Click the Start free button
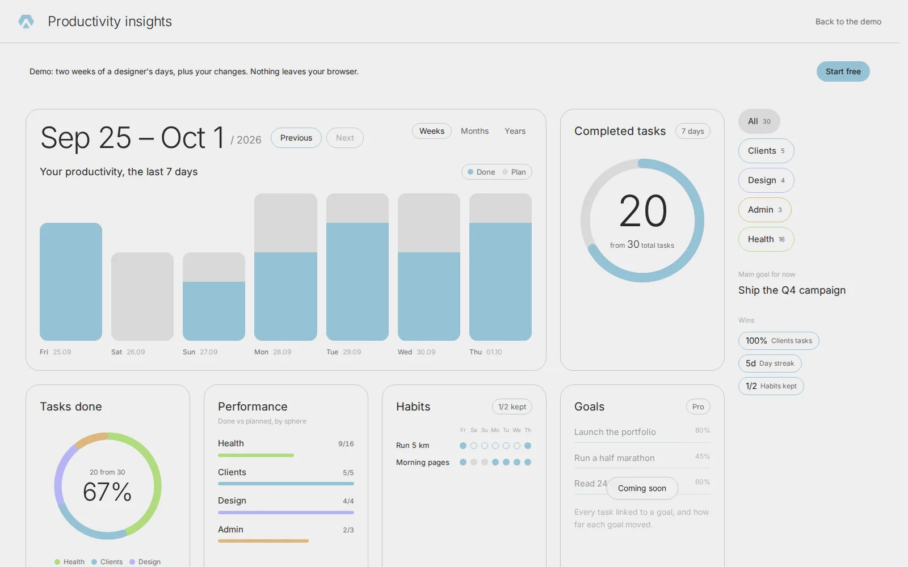908x567 pixels. [843, 71]
